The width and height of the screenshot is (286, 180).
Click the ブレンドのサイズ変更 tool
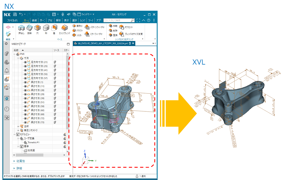131,34
